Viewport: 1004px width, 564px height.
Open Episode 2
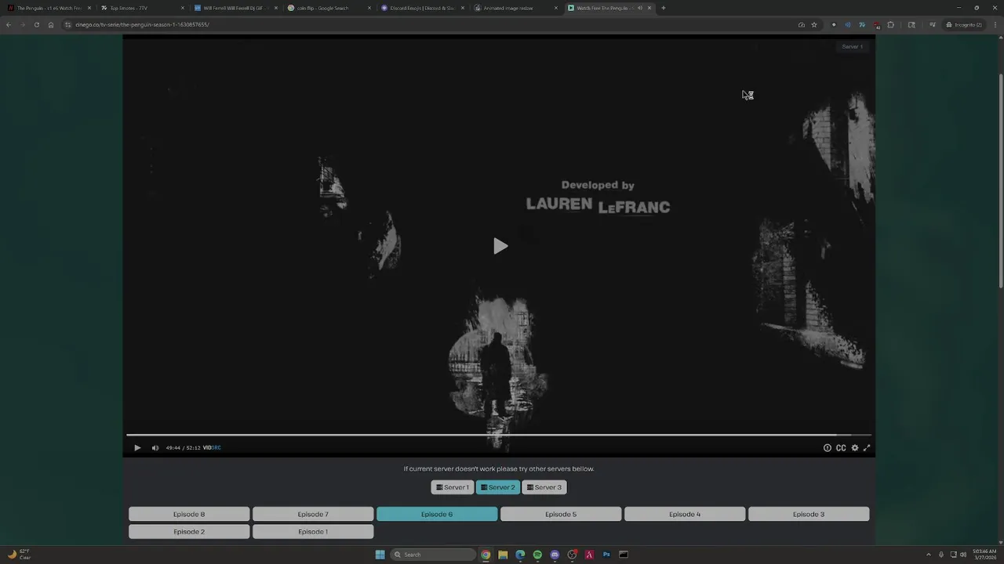tap(189, 532)
